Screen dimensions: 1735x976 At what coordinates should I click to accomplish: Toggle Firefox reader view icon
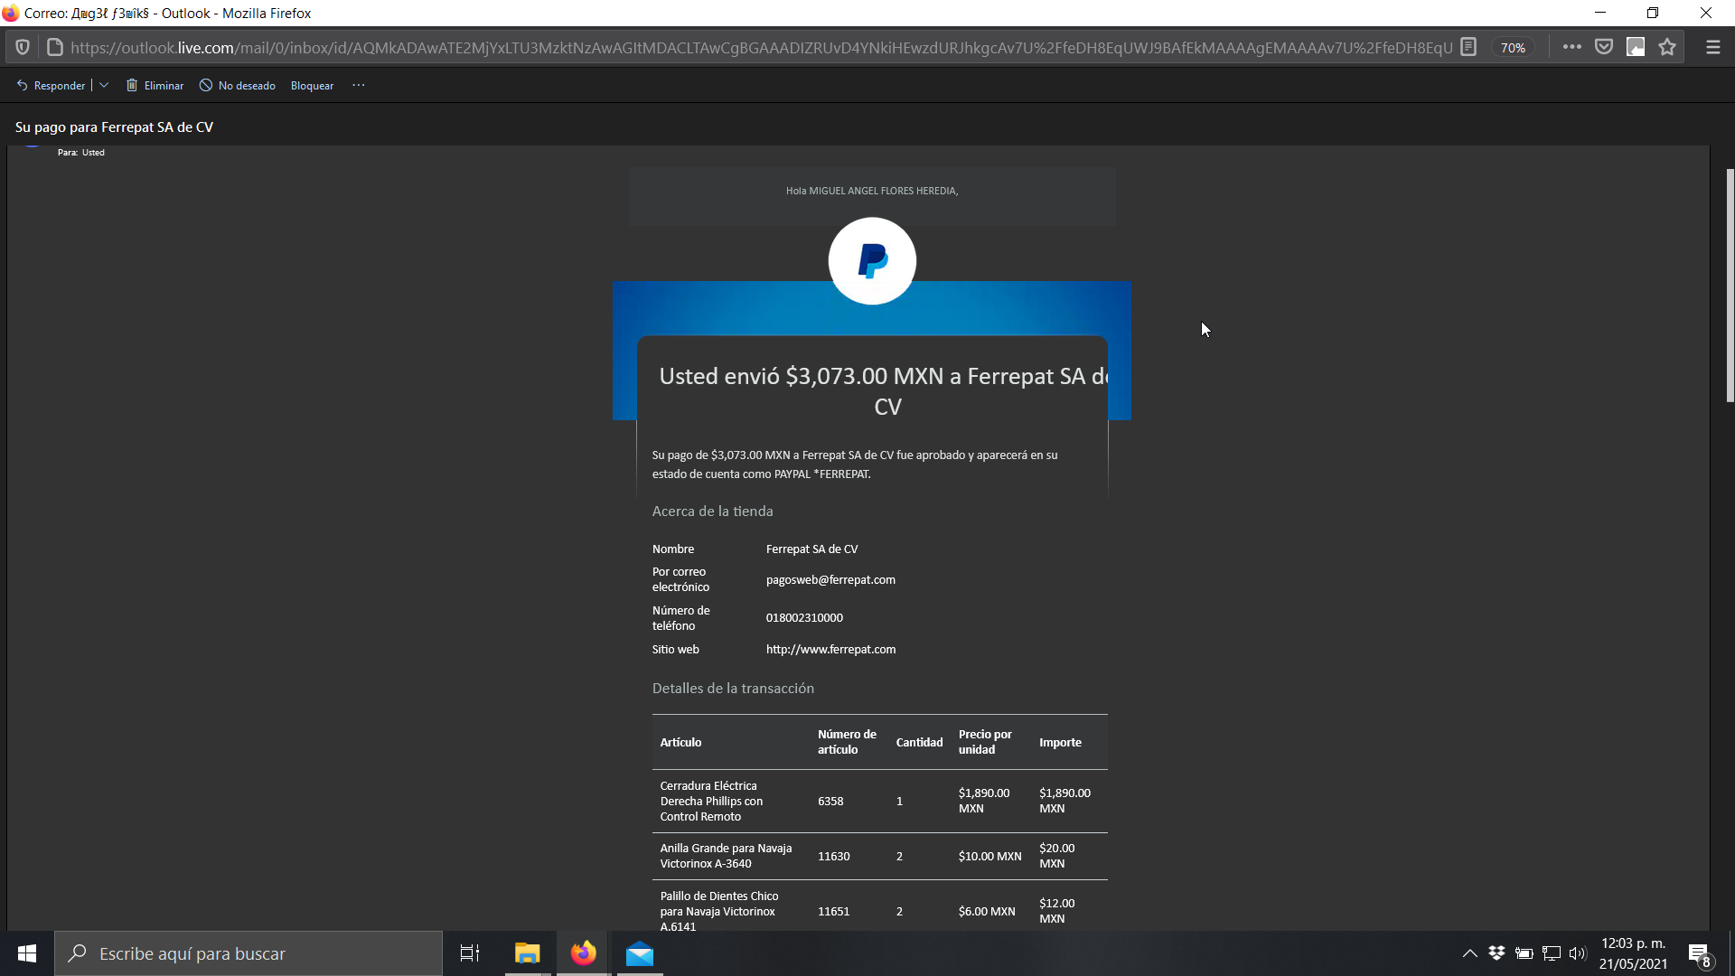(x=1468, y=47)
